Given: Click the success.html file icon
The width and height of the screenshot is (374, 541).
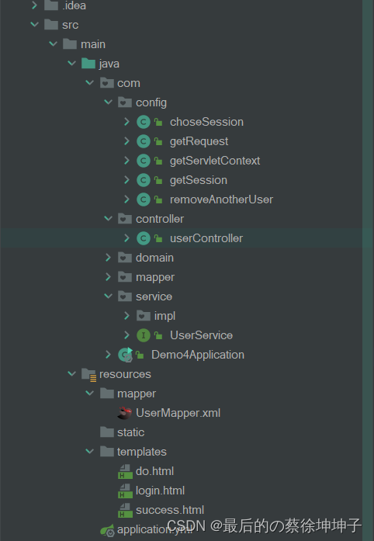Looking at the screenshot, I should click(125, 510).
